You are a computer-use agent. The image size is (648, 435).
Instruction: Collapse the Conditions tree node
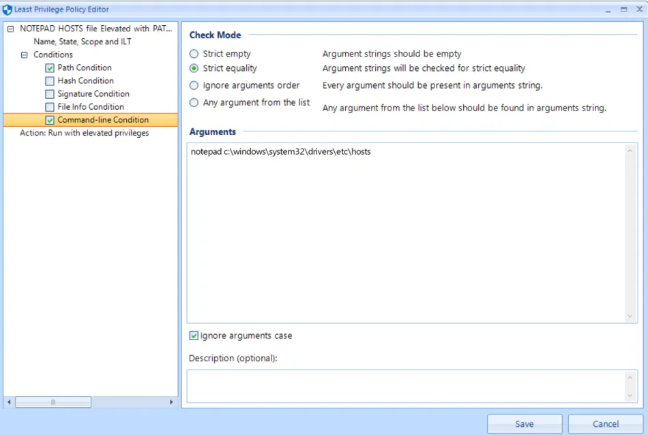point(25,55)
